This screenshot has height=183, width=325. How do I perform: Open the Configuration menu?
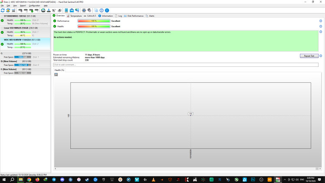point(34,6)
